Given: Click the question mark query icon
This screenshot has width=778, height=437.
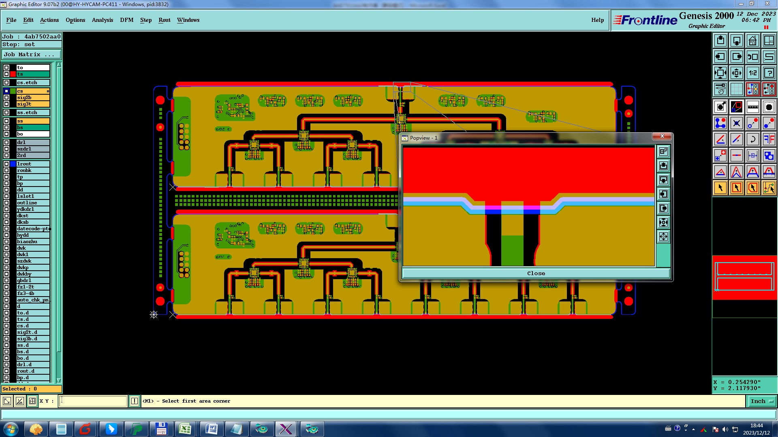Looking at the screenshot, I should (769, 73).
